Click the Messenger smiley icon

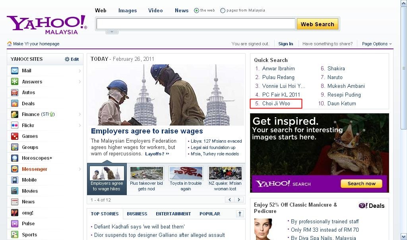[x=15, y=169]
